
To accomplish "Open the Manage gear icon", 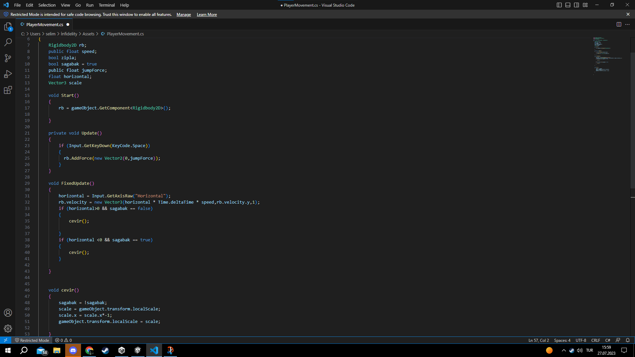I will click(8, 329).
